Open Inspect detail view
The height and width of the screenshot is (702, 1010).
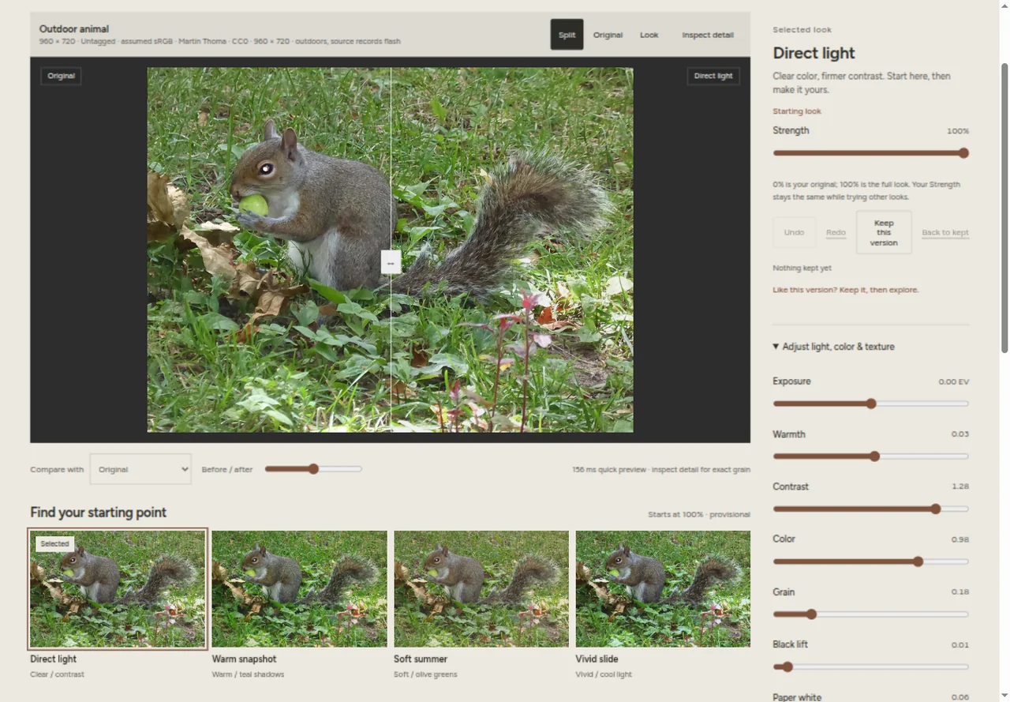point(708,35)
